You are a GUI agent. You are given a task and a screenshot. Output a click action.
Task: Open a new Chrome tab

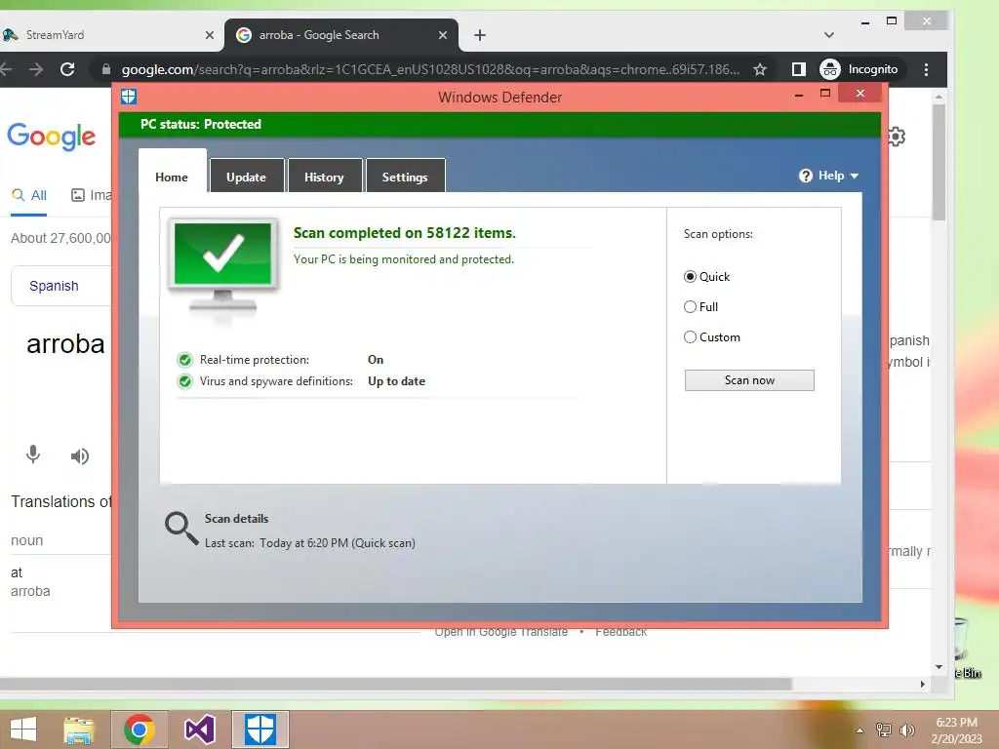pos(480,36)
